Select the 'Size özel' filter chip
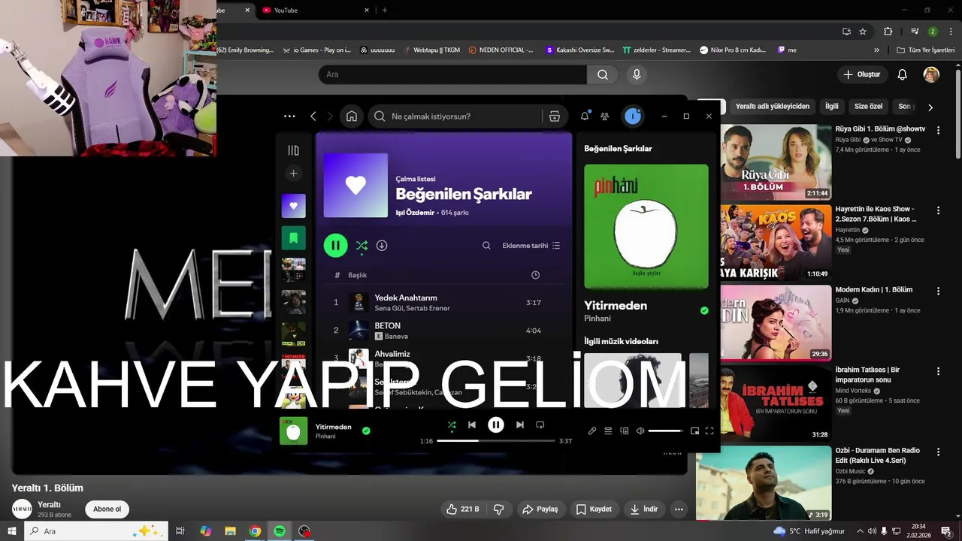962x541 pixels. click(869, 107)
